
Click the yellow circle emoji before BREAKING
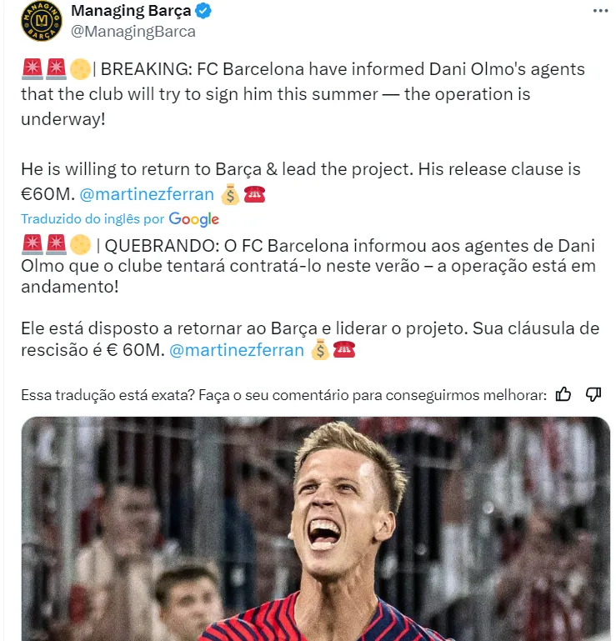80,69
